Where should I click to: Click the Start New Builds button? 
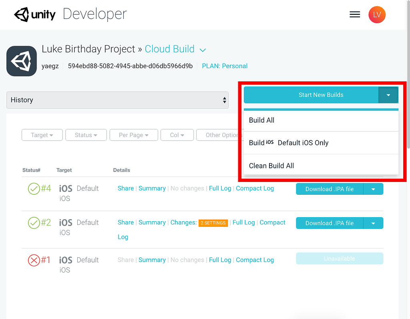click(321, 95)
